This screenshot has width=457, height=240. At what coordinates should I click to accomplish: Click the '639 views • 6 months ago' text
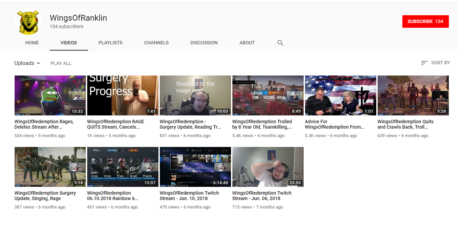pos(403,136)
